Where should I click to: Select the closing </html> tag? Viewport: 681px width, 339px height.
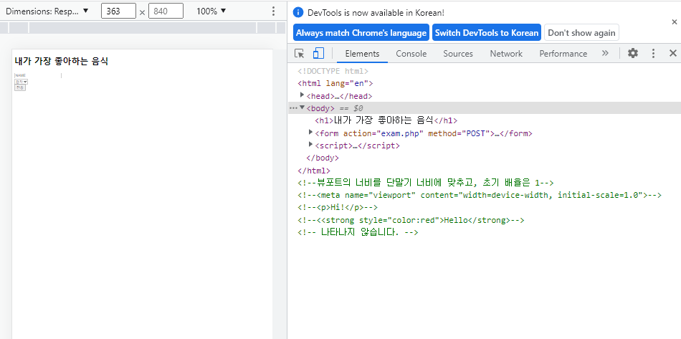tap(314, 171)
